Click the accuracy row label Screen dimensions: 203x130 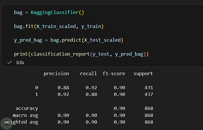[27, 108]
